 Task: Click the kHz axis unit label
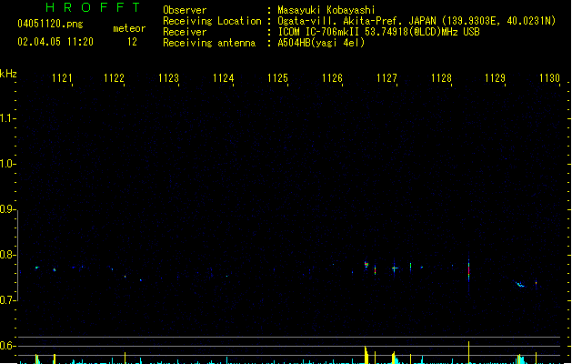(x=8, y=74)
